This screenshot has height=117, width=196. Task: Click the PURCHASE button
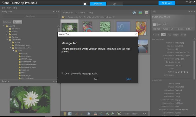point(167,3)
